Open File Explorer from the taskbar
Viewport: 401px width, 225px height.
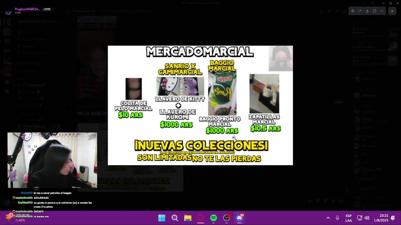(x=188, y=218)
